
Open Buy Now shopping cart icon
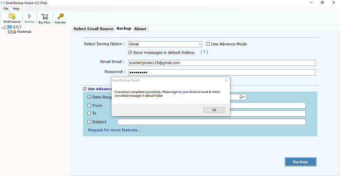[44, 17]
